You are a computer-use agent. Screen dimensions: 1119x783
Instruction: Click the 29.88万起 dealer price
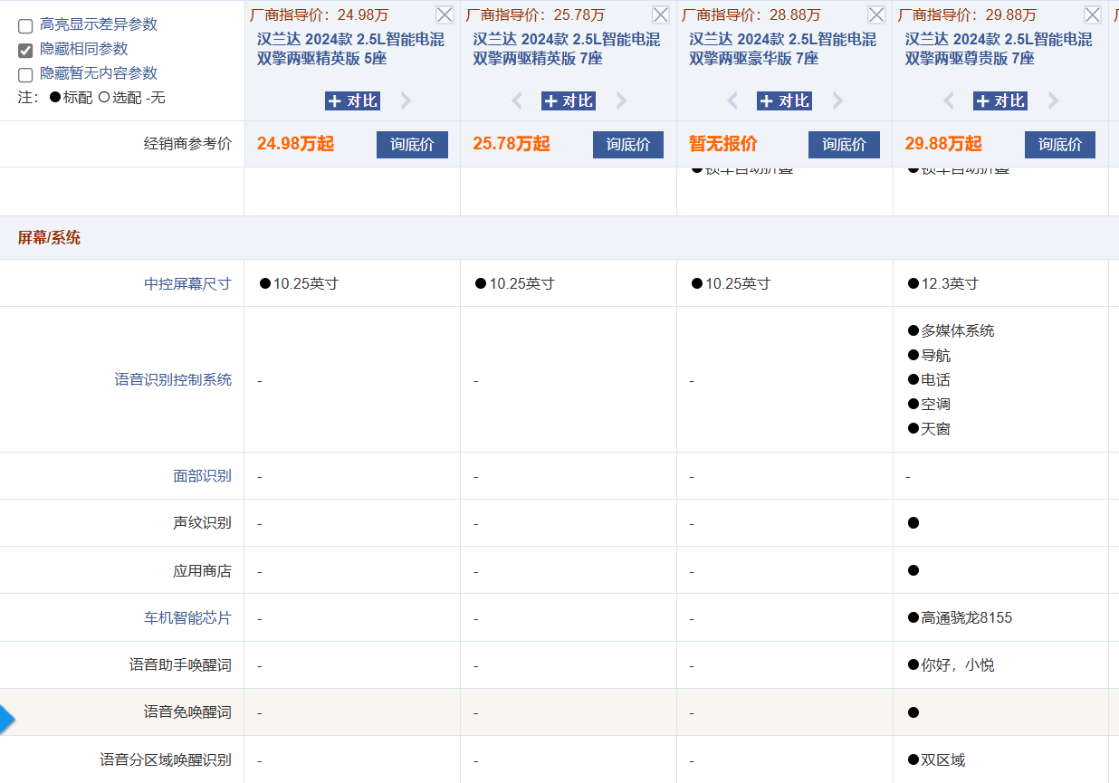943,144
